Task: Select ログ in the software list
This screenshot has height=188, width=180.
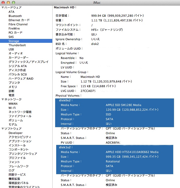Action: point(11,170)
